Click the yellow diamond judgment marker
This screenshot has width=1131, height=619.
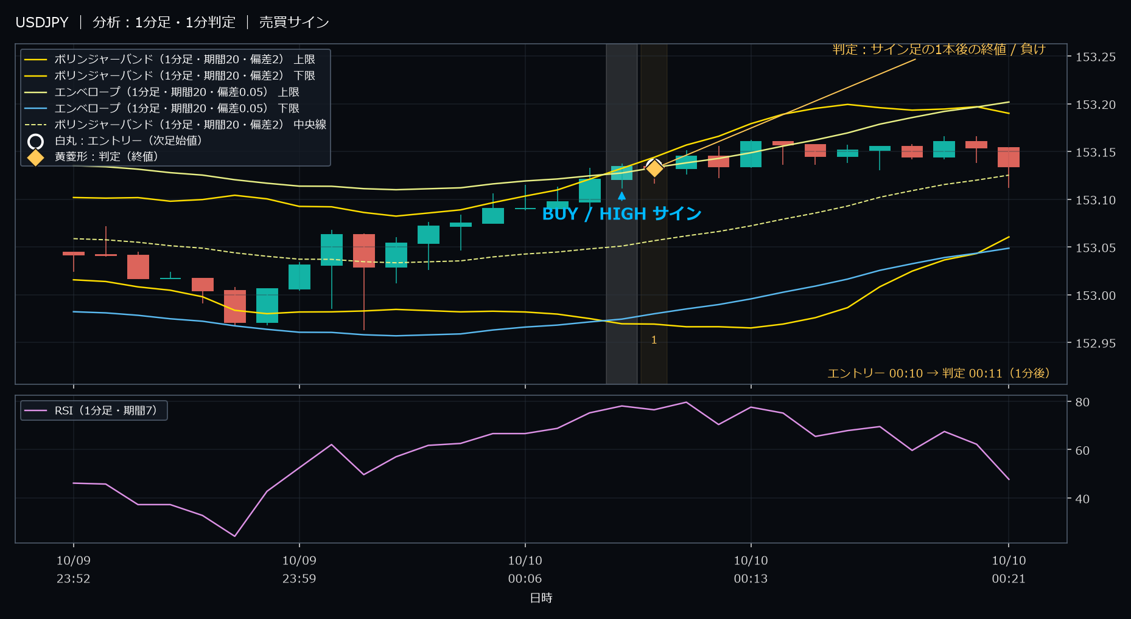[x=654, y=168]
